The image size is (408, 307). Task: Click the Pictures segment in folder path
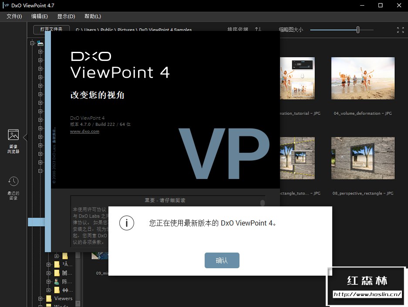click(126, 30)
